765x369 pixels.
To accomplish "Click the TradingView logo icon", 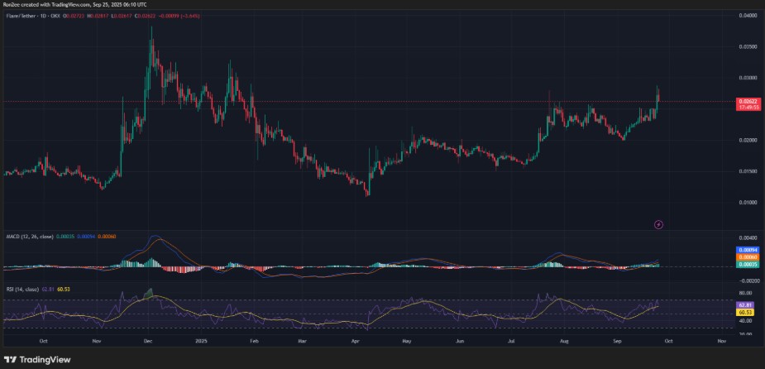I will tap(11, 360).
